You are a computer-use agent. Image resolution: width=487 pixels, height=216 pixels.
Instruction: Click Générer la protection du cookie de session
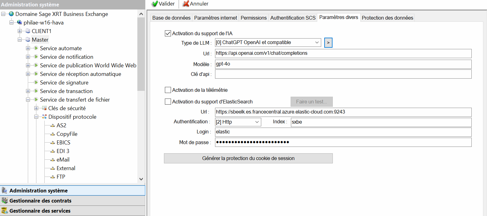(x=248, y=158)
